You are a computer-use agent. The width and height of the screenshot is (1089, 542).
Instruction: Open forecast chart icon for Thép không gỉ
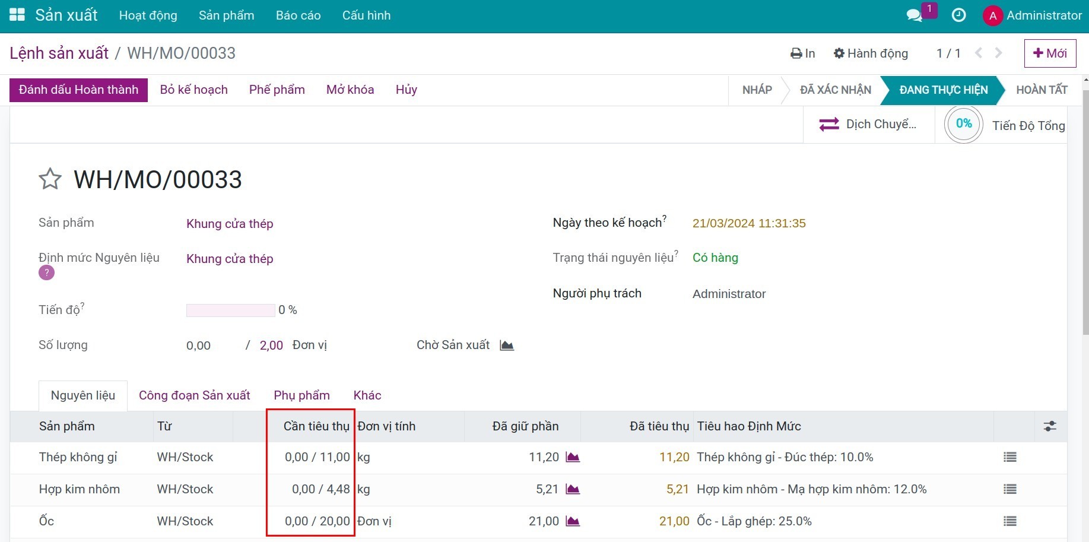click(573, 457)
